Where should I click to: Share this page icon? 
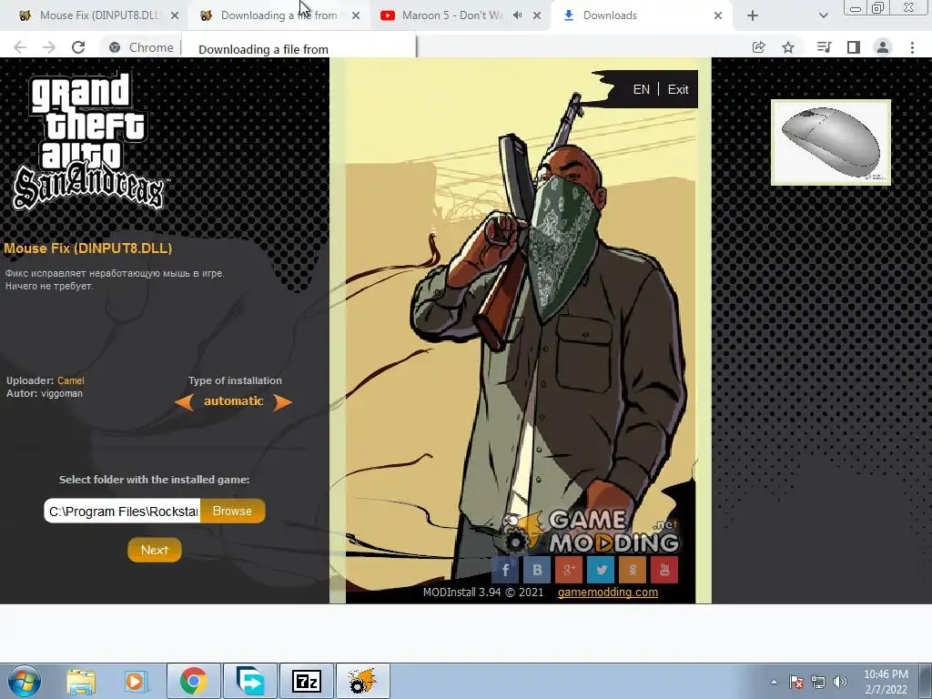click(x=758, y=47)
